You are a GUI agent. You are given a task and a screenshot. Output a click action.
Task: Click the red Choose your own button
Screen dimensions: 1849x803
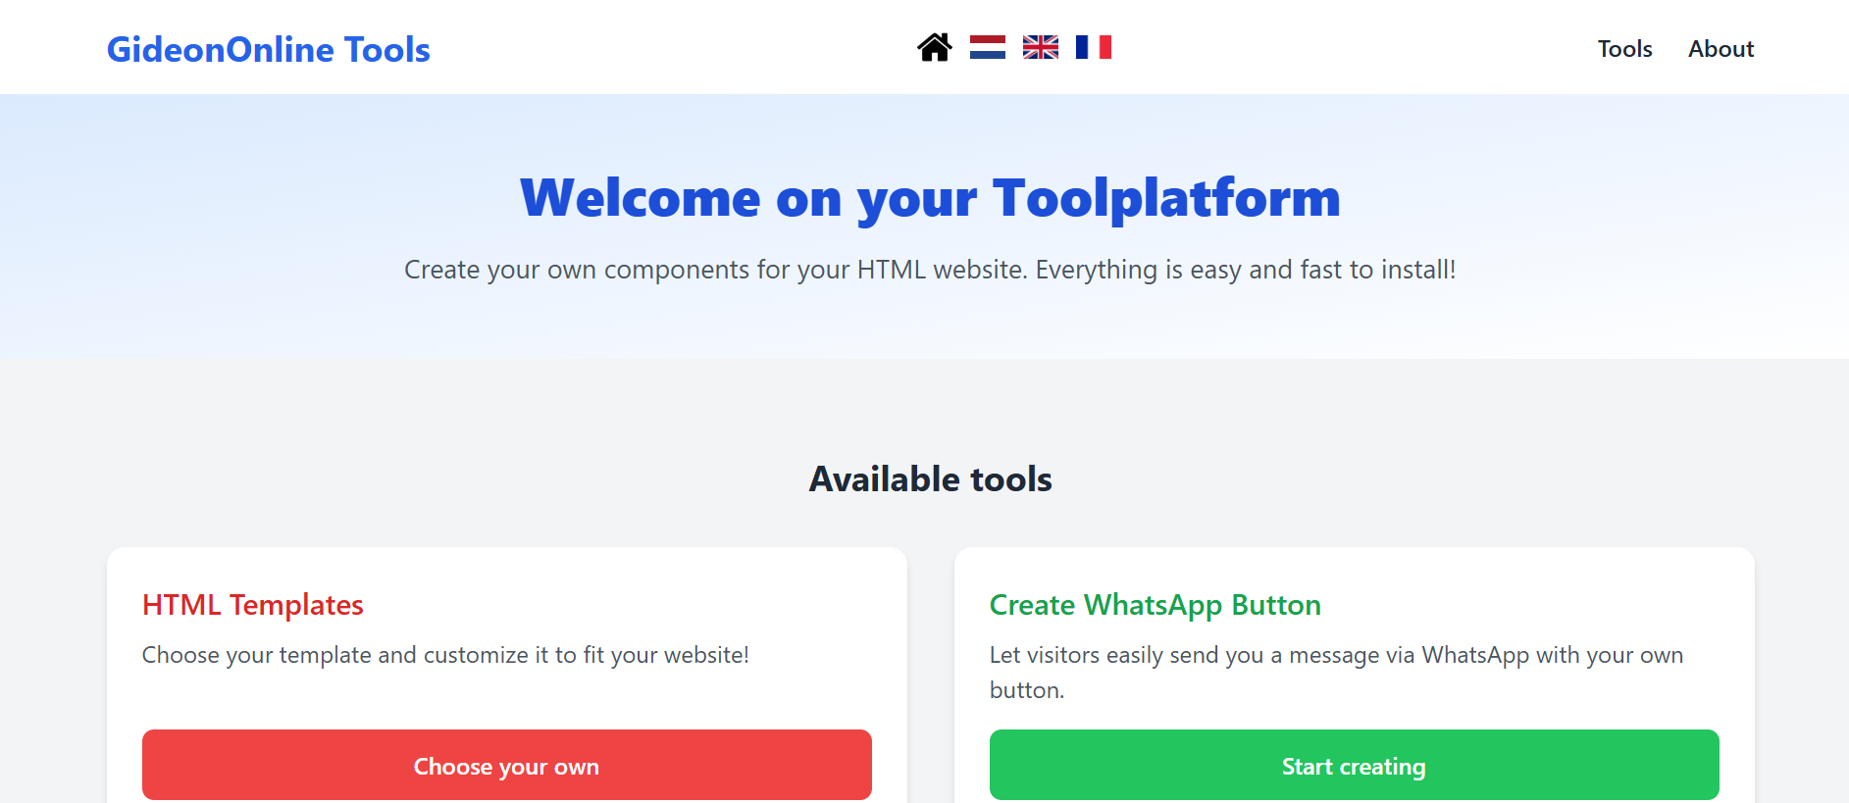(507, 765)
